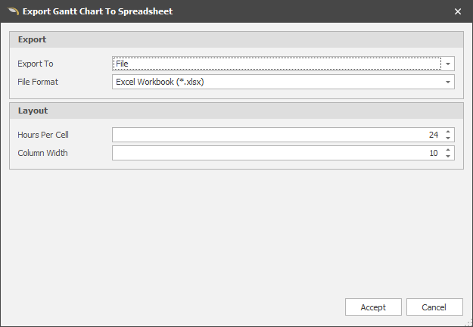The image size is (473, 327).
Task: Click the Export To label
Action: click(x=36, y=64)
